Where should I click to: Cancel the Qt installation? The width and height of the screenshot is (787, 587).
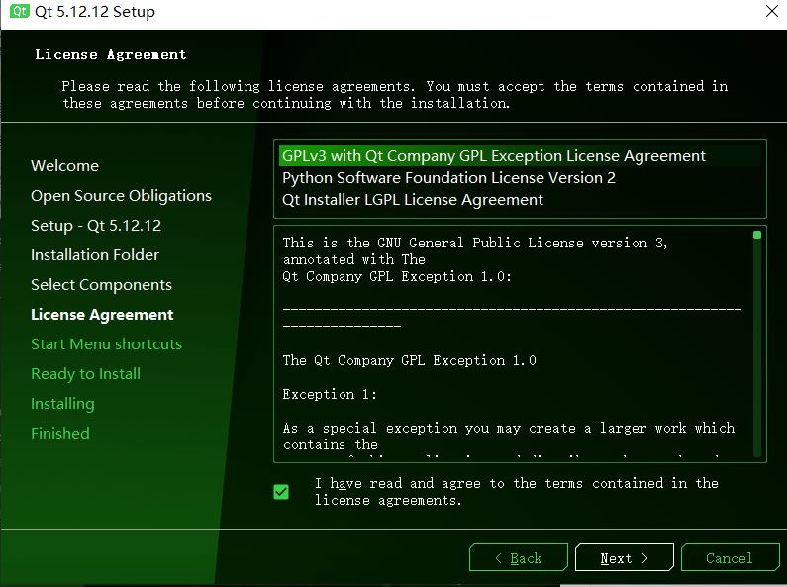pyautogui.click(x=730, y=558)
